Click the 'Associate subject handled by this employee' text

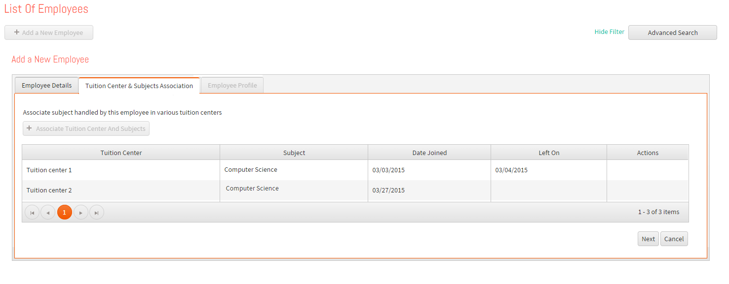[x=122, y=113]
